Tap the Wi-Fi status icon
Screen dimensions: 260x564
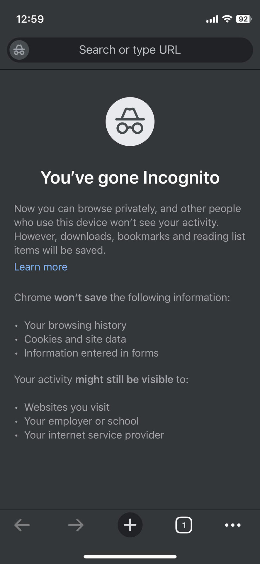point(227,19)
